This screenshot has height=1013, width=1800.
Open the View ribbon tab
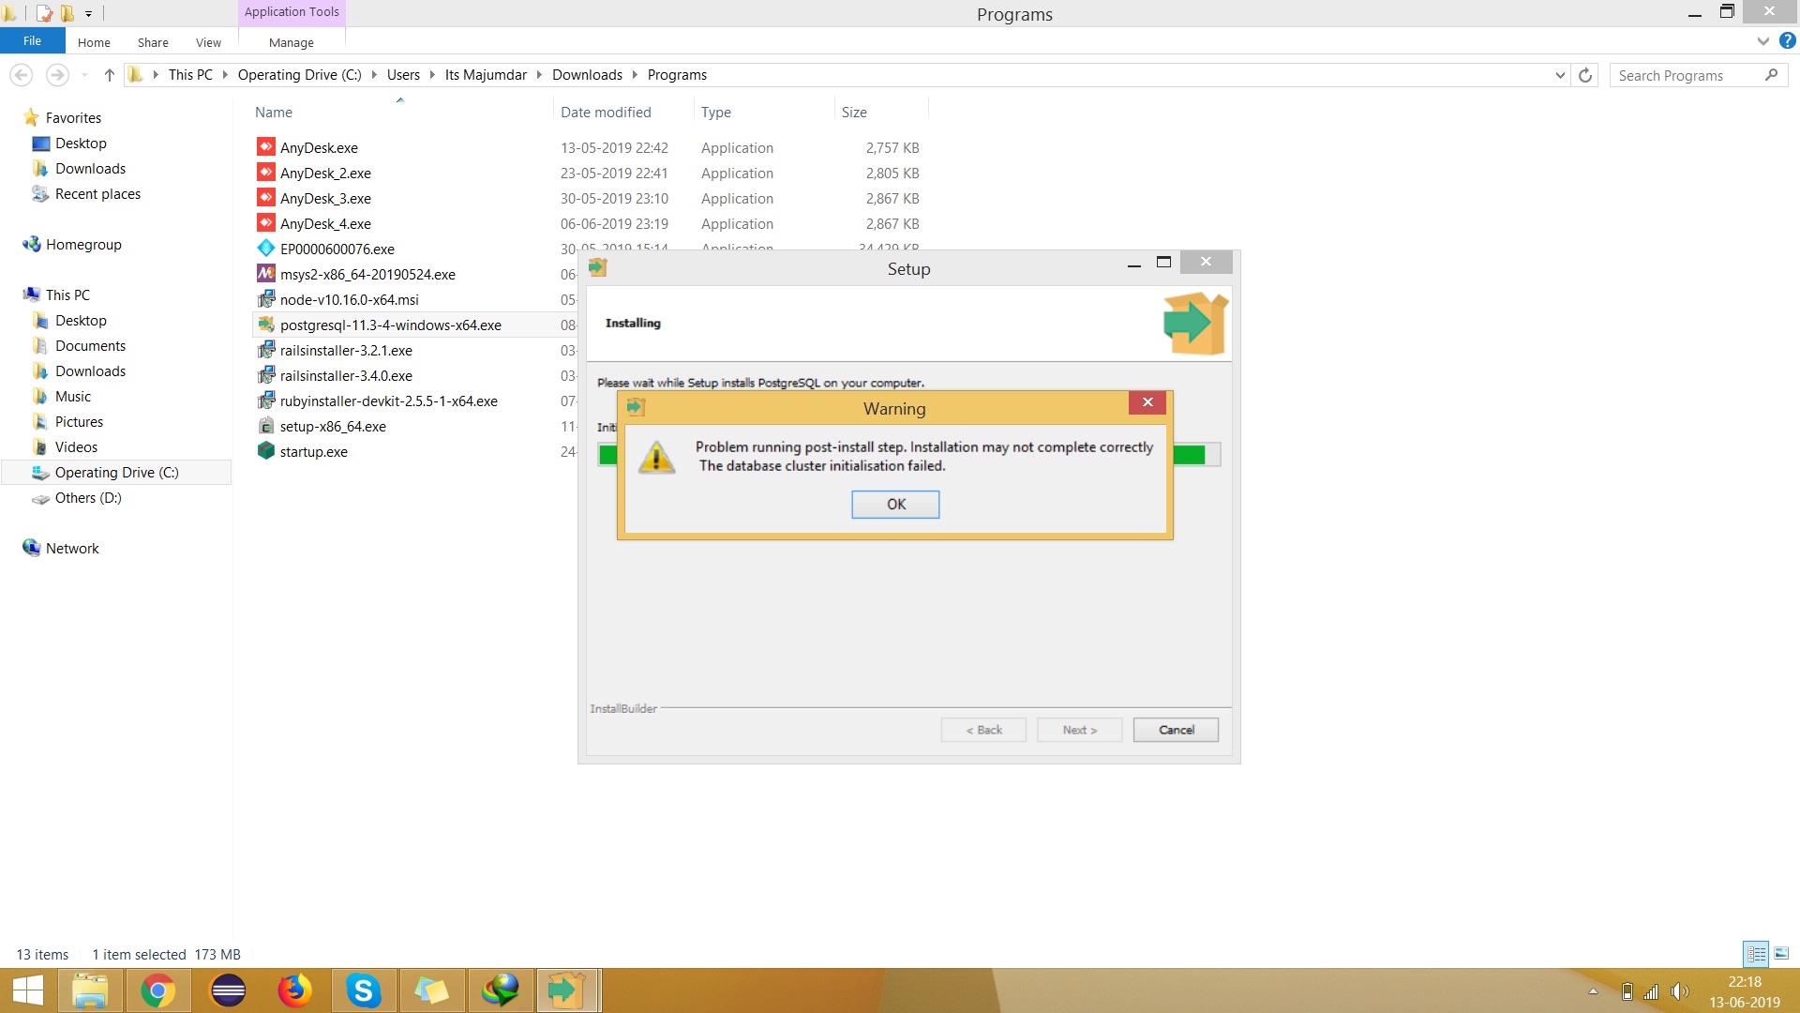pos(208,42)
